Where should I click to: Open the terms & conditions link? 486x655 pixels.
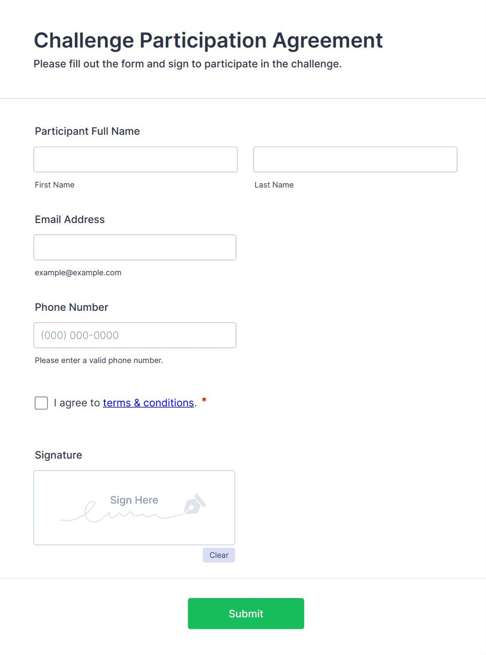[148, 403]
